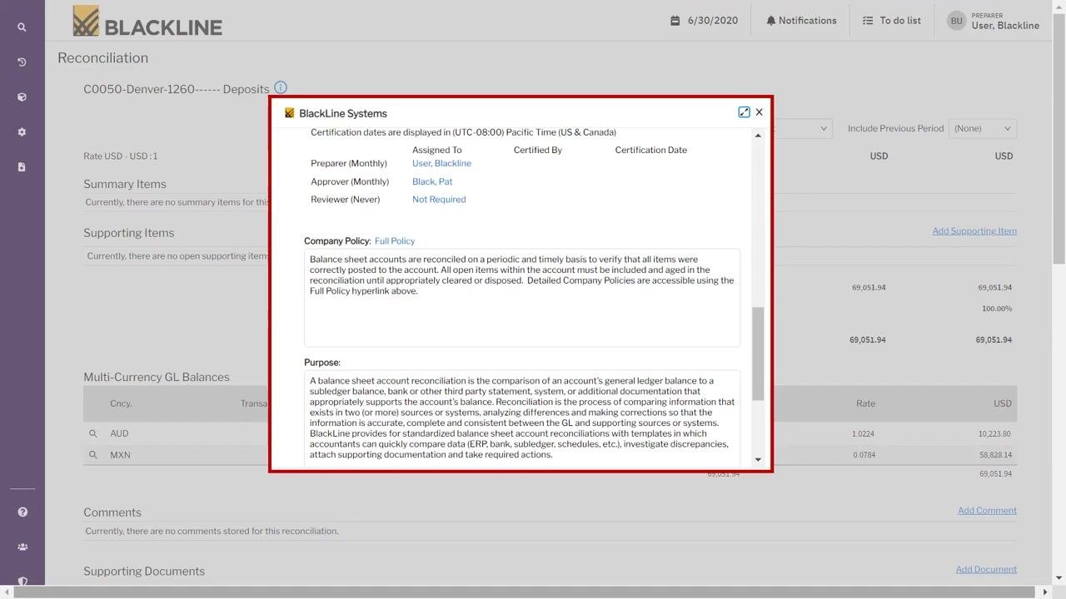The width and height of the screenshot is (1066, 599).
Task: Open the partially hidden dropdown behind dialog
Action: click(x=802, y=128)
